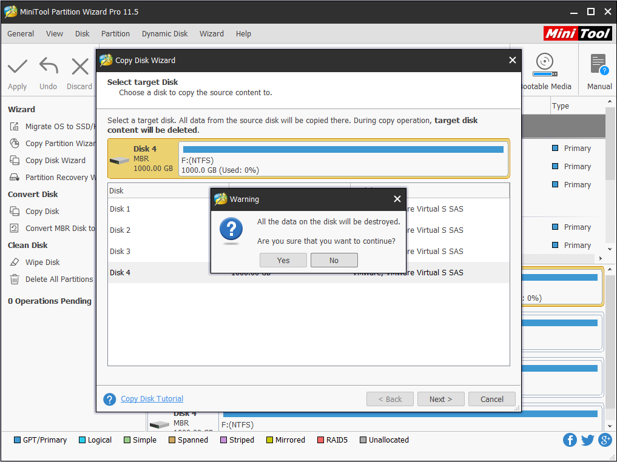Close the Copy Disk Wizard window
This screenshot has height=462, width=617.
click(x=512, y=60)
